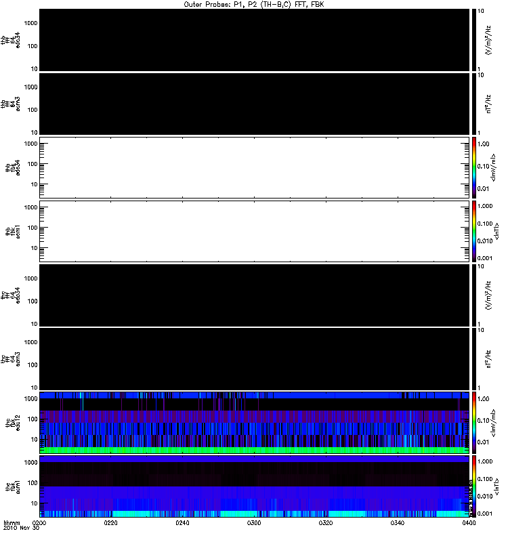Screen dimensions: 508x542
Task: Click the thb fbk scm1 panel label
Action: (13, 232)
